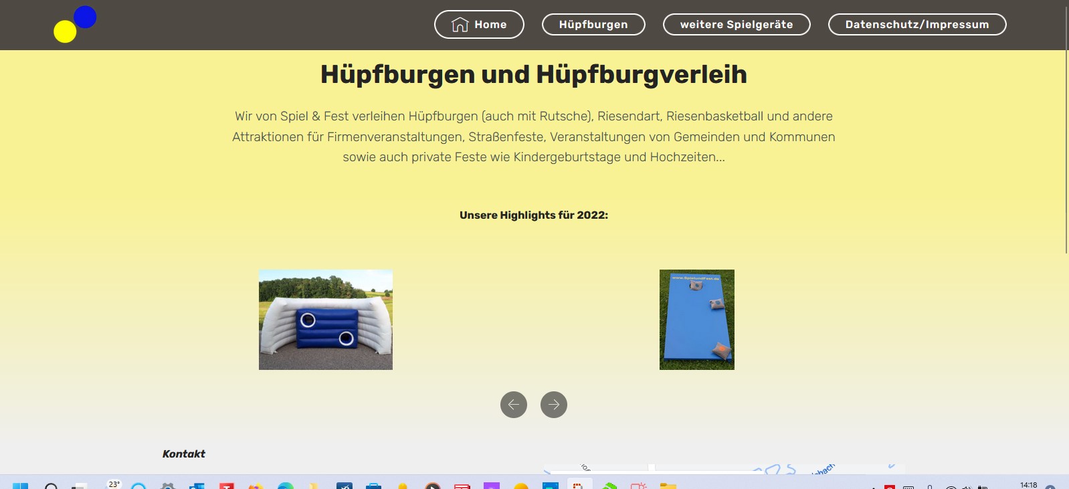Click the taskbar clock showing 14:18
Viewport: 1069px width, 489px height.
pyautogui.click(x=1029, y=485)
